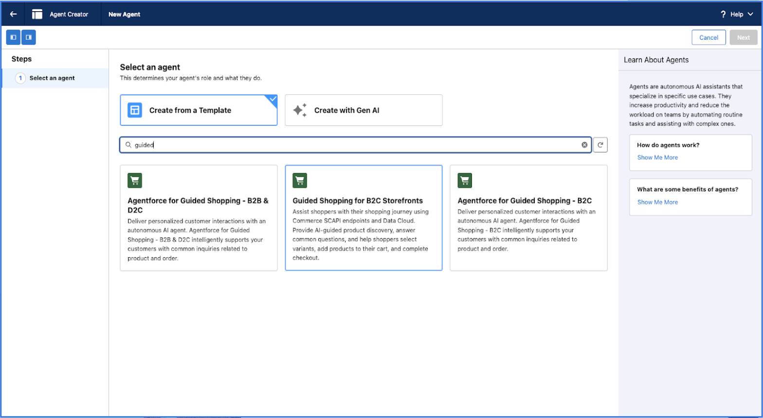The height and width of the screenshot is (418, 763).
Task: Click 'What are some benefits of agents?' heading
Action: pyautogui.click(x=688, y=190)
